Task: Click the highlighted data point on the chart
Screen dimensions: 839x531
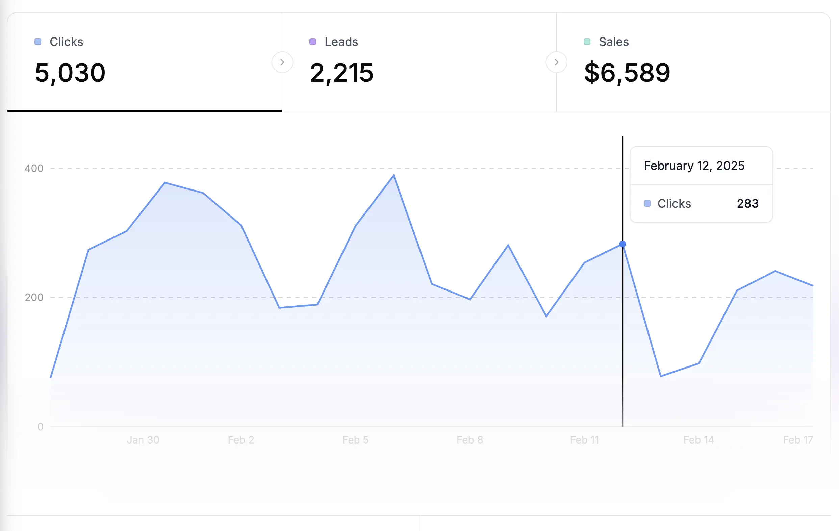Action: click(622, 244)
